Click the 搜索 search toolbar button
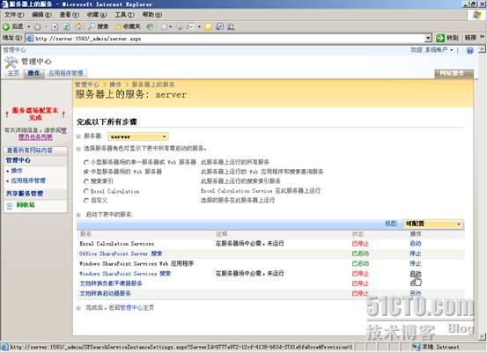 point(99,26)
